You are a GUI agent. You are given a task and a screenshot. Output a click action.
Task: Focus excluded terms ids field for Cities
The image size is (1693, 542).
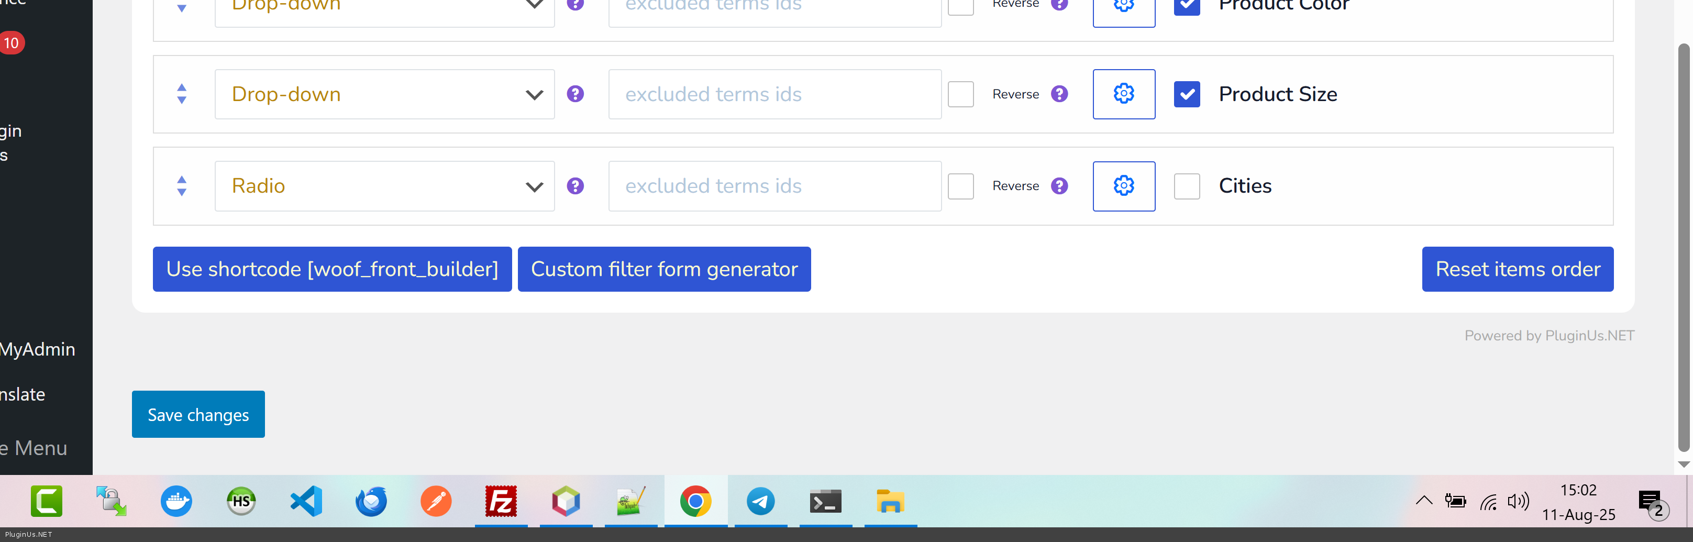click(774, 186)
